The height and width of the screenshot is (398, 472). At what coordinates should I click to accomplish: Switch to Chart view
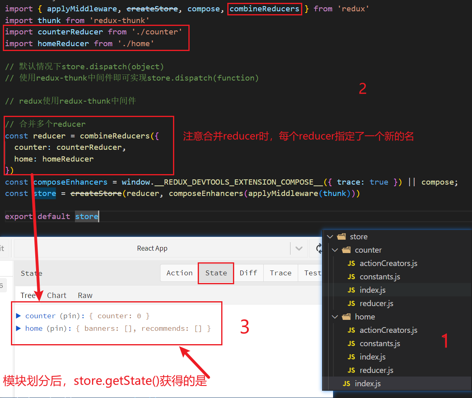point(57,296)
